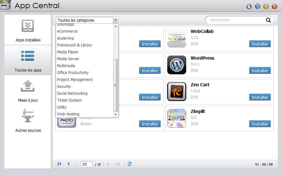The width and height of the screenshot is (281, 176).
Task: Open the Apps installées section
Action: click(x=28, y=30)
